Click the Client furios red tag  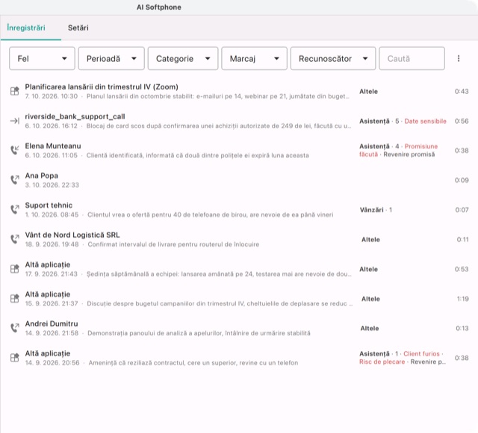point(421,353)
